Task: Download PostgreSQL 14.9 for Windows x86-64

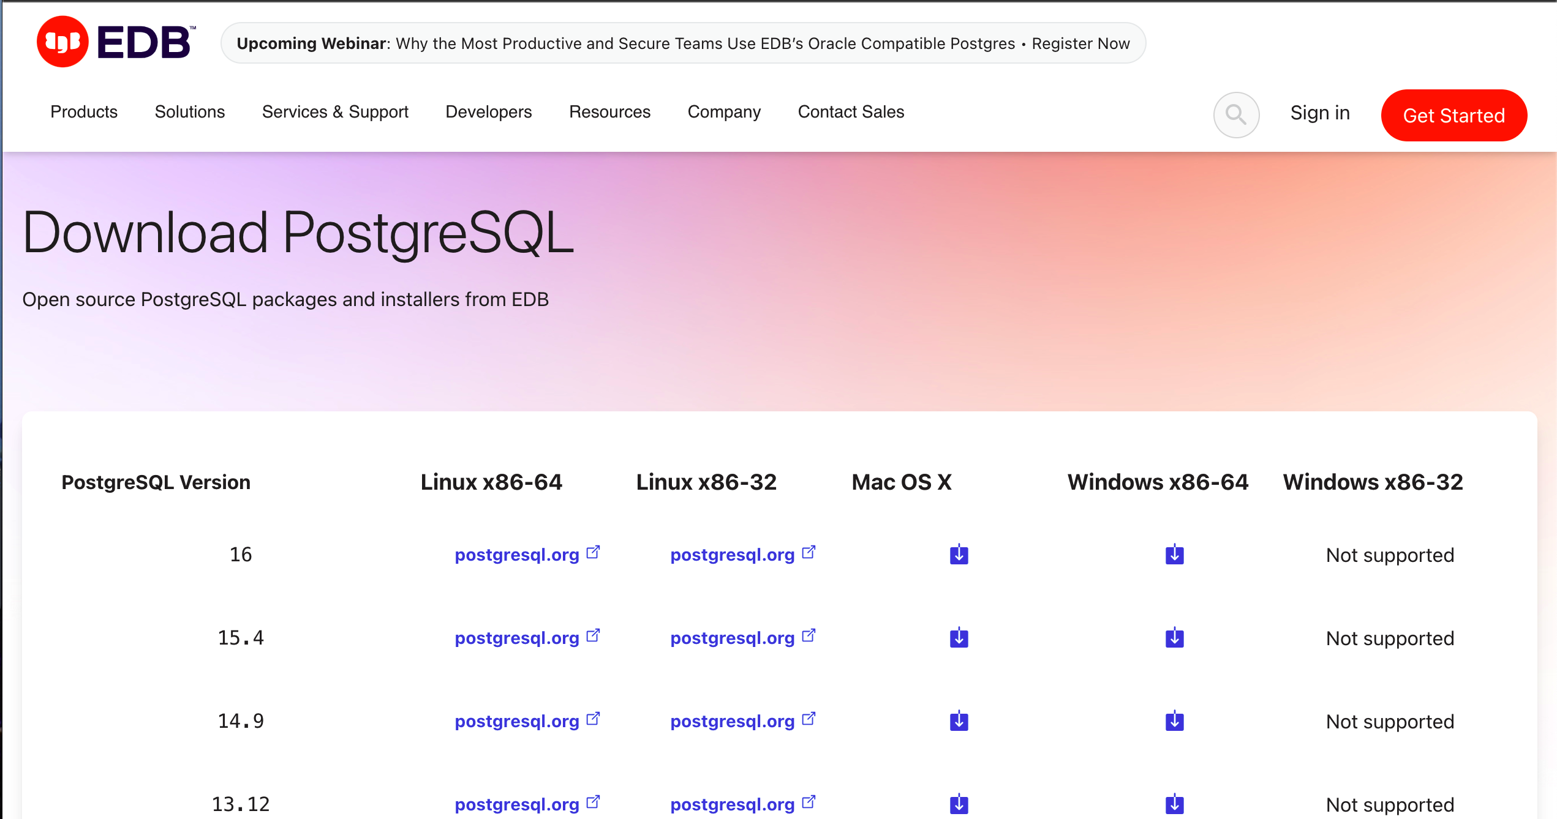Action: 1174,720
